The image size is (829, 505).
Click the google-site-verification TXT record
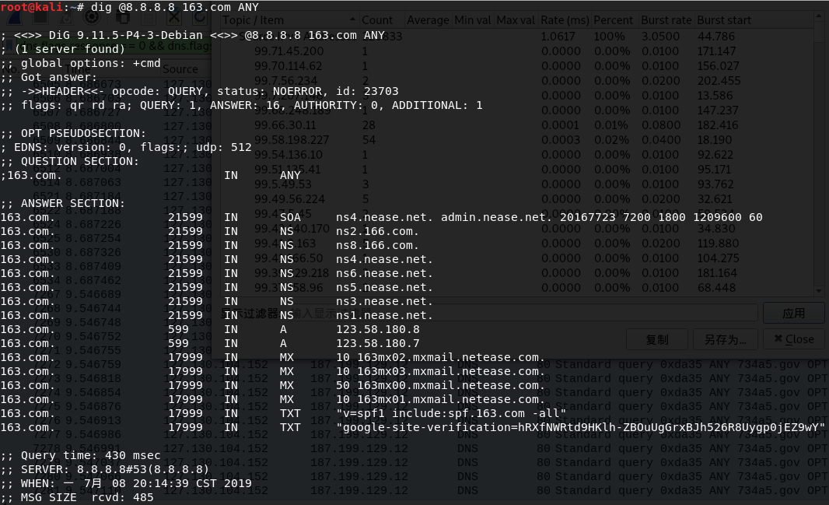[580, 427]
